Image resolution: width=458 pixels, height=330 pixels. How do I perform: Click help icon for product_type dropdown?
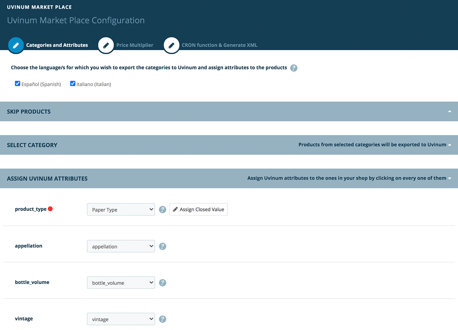click(x=162, y=210)
